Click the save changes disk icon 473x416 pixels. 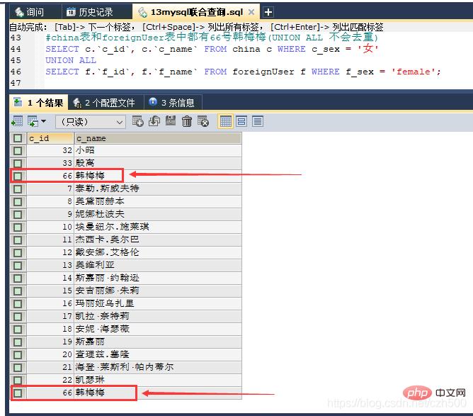click(171, 121)
